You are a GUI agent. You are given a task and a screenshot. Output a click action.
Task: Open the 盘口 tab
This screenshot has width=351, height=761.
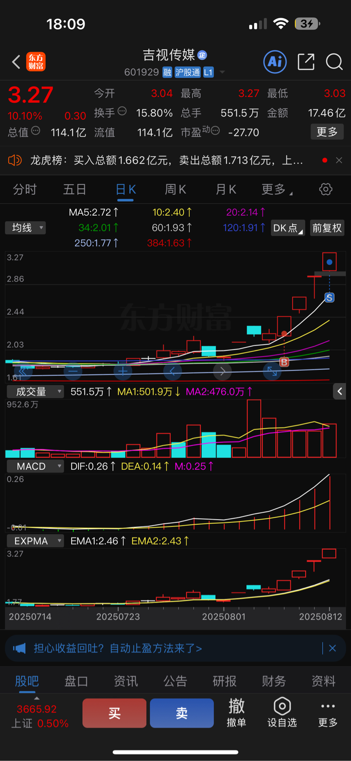pos(76,681)
